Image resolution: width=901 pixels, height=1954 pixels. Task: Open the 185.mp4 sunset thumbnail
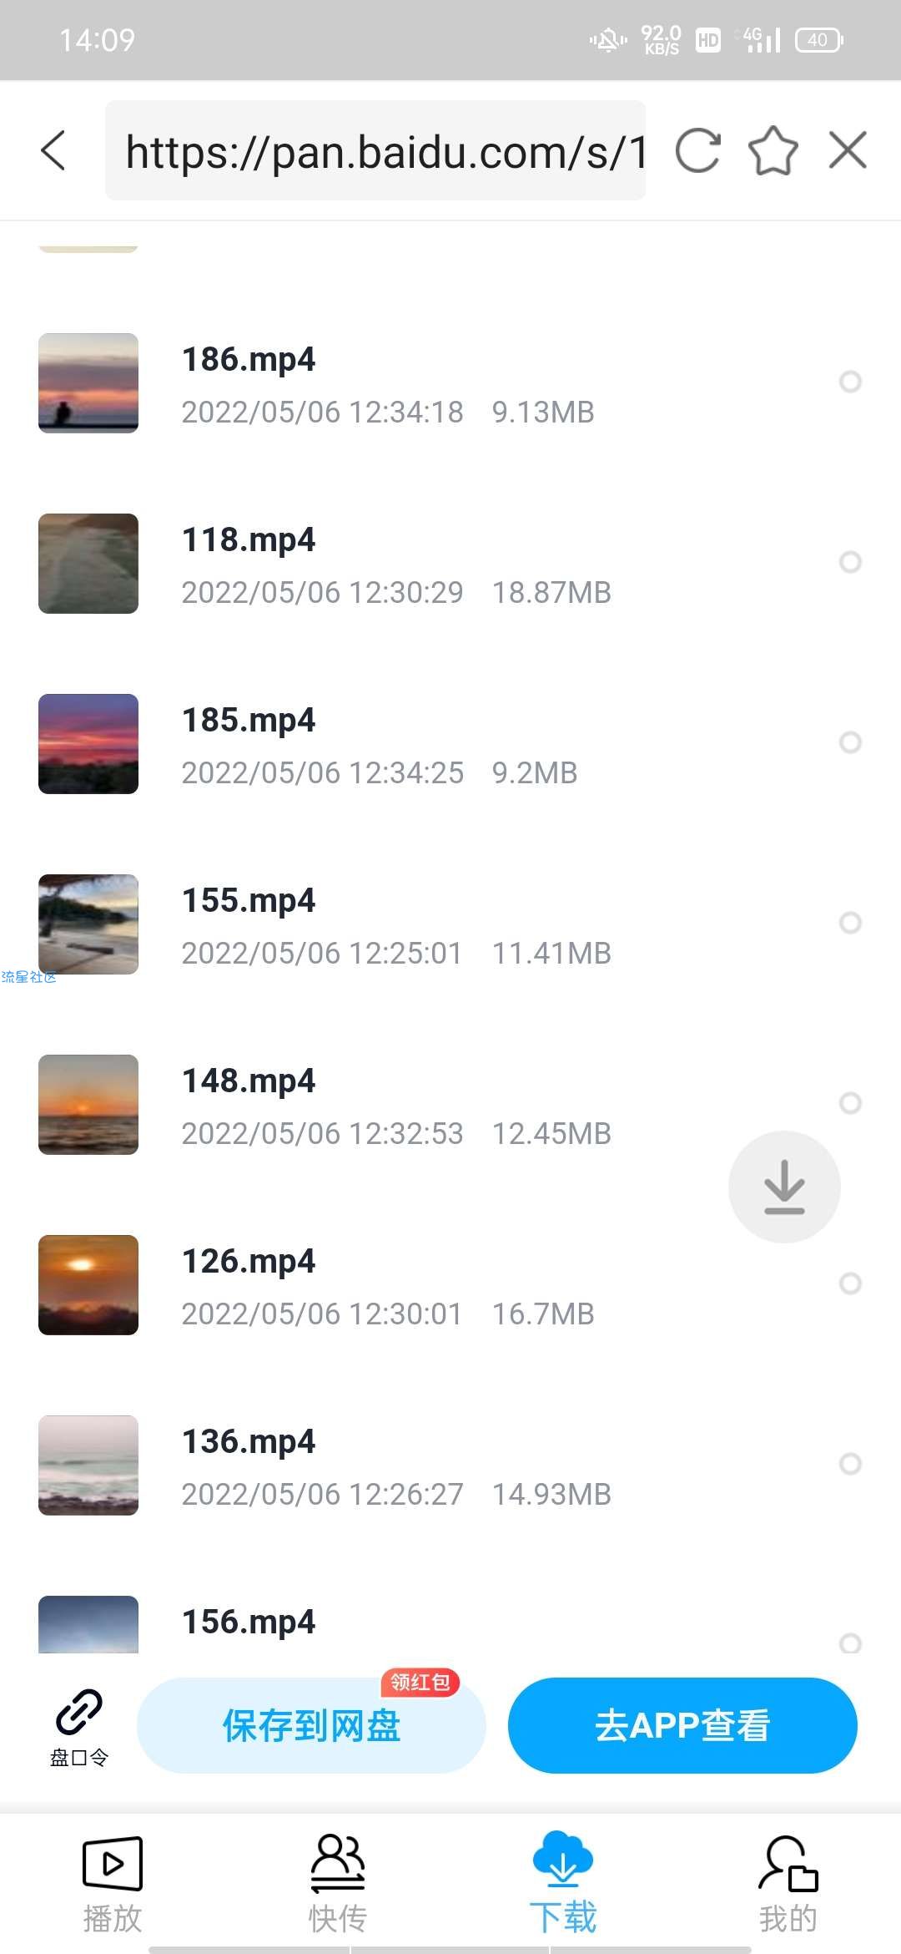(88, 744)
